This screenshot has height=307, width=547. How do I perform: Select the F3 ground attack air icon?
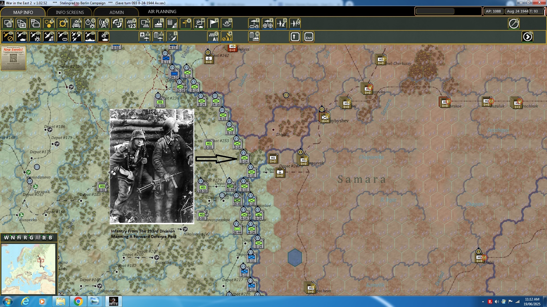coord(35,37)
